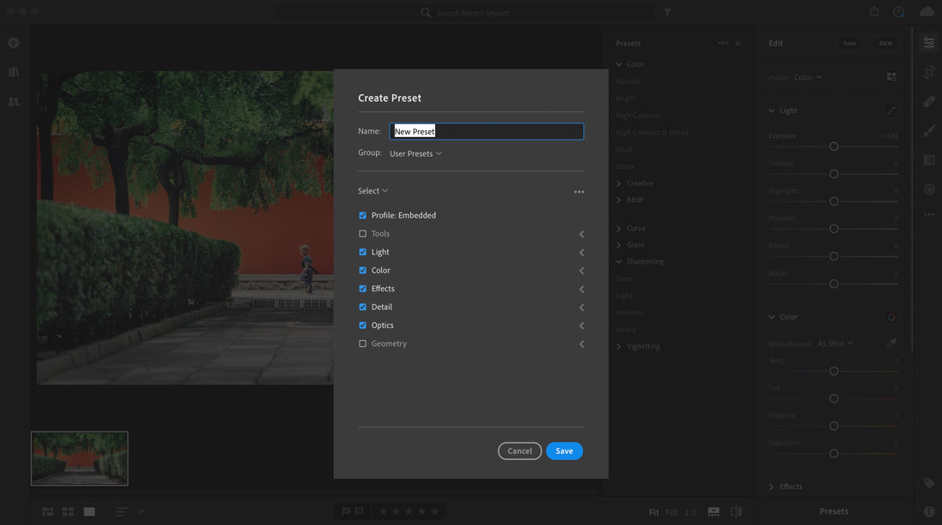Flag photo as rejected
942x525 pixels.
360,512
